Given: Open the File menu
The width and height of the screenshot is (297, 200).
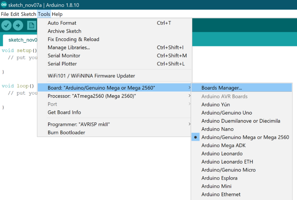Looking at the screenshot, I should coord(5,14).
